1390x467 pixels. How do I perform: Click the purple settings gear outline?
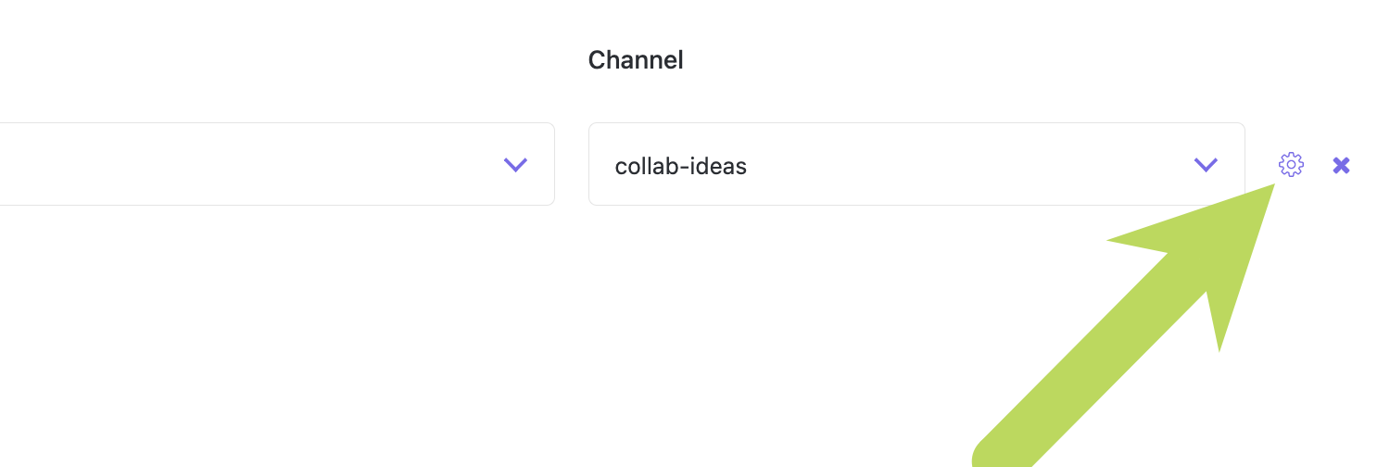(1291, 165)
